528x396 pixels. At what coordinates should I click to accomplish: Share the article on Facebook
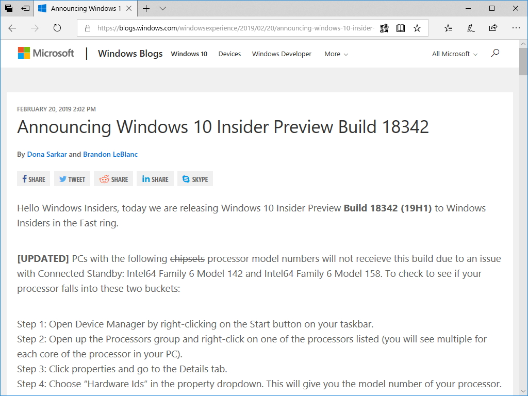point(33,179)
